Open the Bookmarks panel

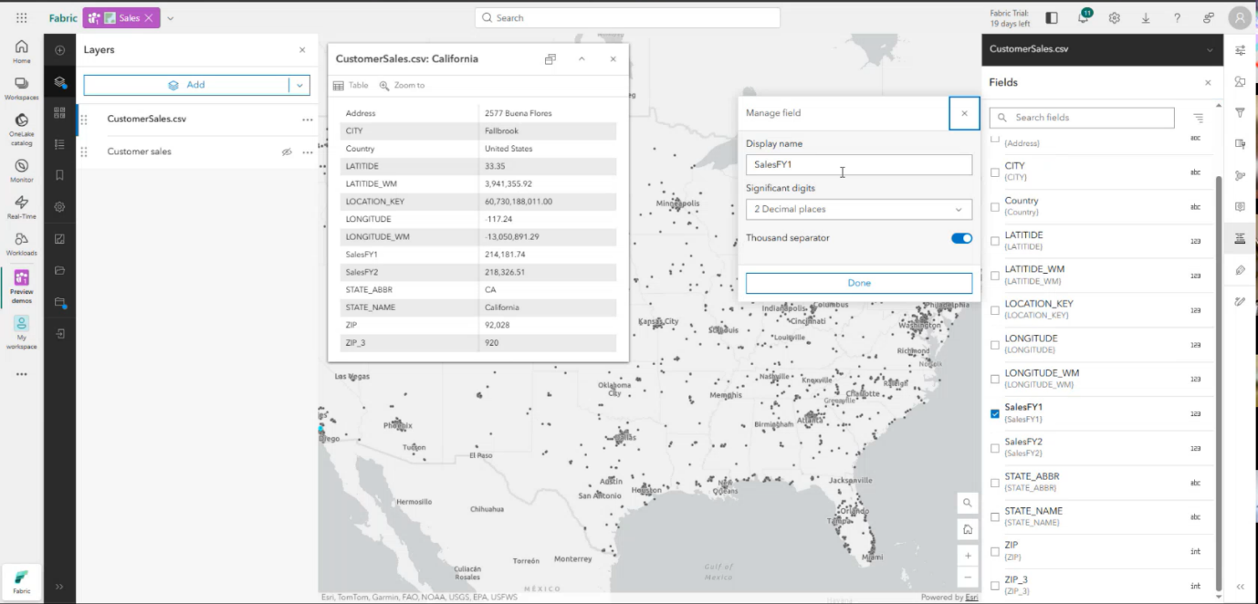pos(59,172)
